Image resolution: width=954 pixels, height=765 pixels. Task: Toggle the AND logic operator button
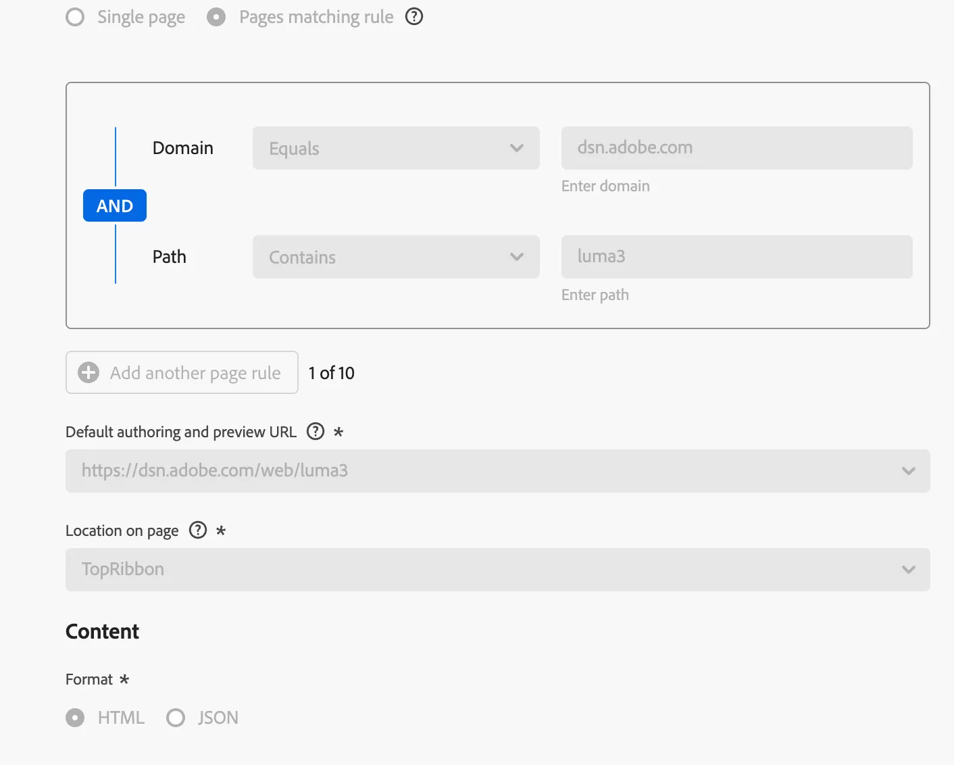click(x=115, y=205)
